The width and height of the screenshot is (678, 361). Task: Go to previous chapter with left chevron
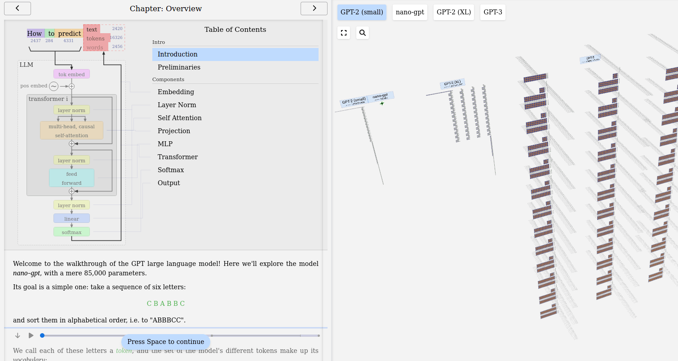pos(18,9)
